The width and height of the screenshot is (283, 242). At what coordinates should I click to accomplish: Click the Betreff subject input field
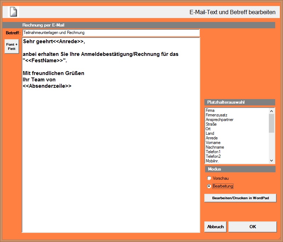point(111,33)
